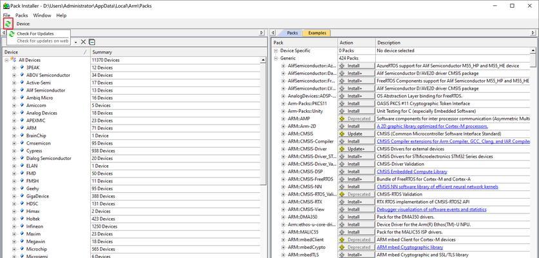Image resolution: width=539 pixels, height=258 pixels.
Task: Install the ARM::Arm-2D pack
Action: click(x=357, y=126)
